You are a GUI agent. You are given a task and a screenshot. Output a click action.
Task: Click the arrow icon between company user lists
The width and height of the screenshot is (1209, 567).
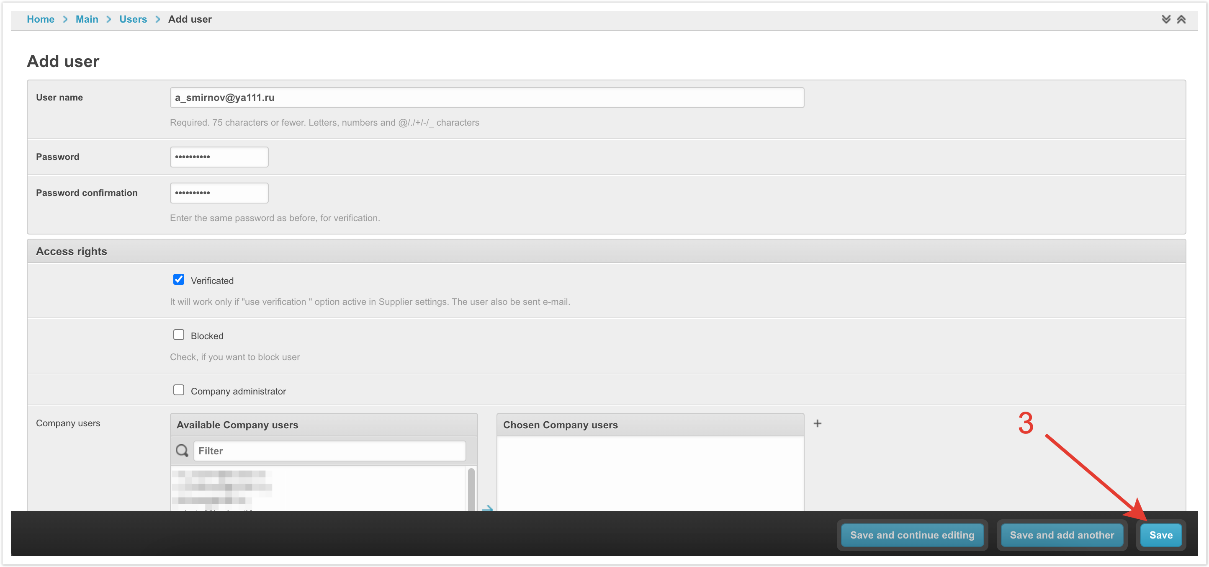487,508
